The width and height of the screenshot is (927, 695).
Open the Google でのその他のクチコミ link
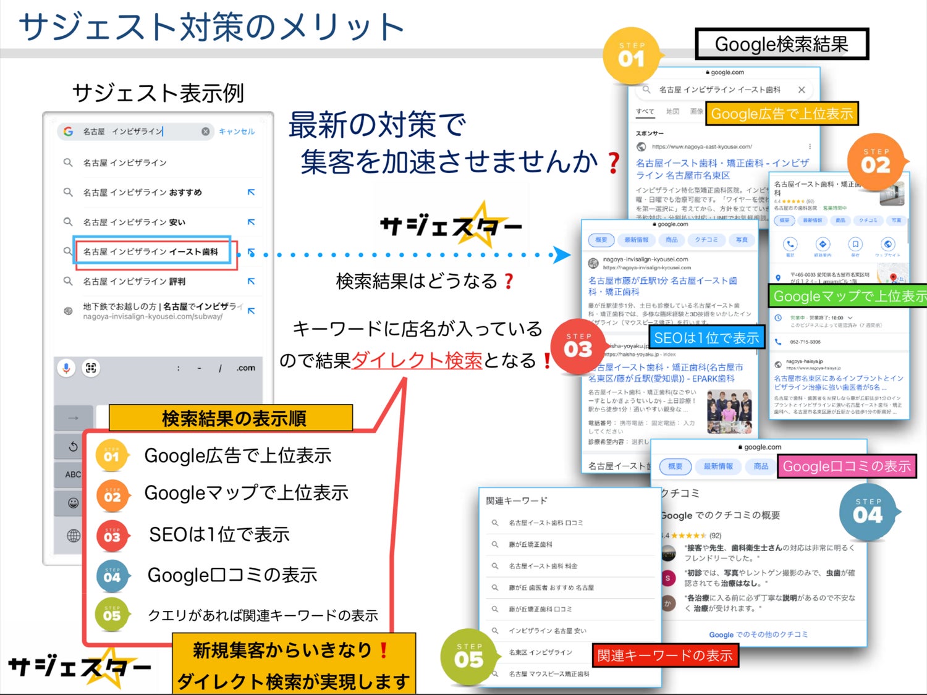[758, 634]
